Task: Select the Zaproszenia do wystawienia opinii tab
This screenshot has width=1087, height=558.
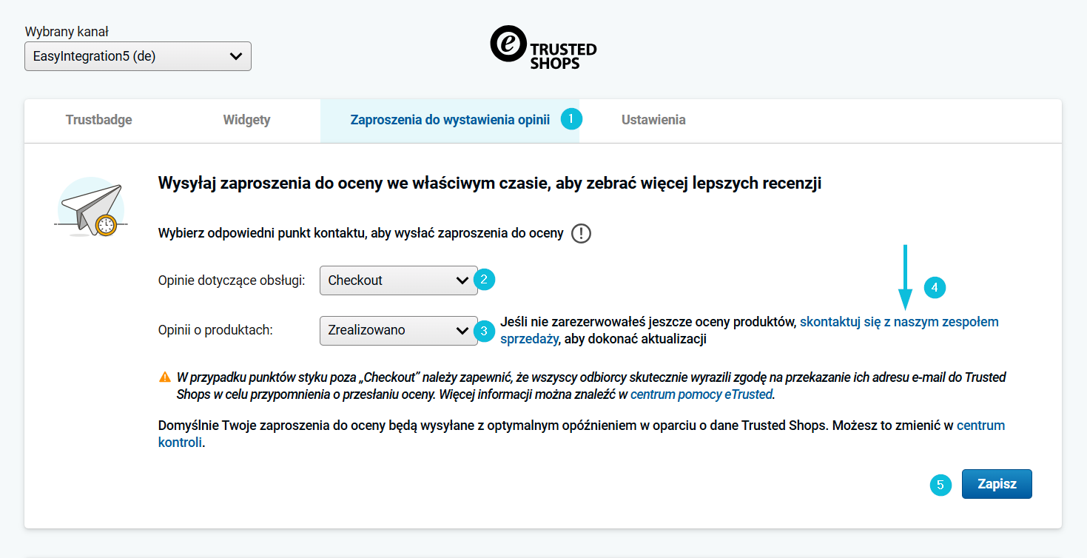Action: point(449,120)
